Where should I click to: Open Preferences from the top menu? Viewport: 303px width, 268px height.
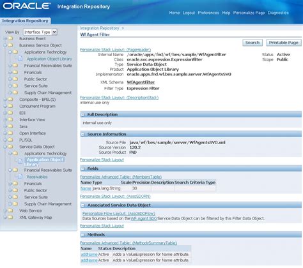208,13
